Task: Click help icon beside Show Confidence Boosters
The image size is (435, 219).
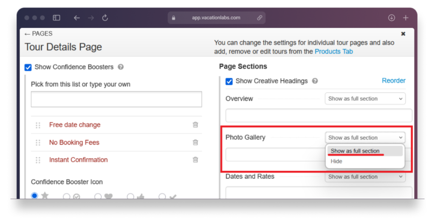Action: (x=121, y=67)
